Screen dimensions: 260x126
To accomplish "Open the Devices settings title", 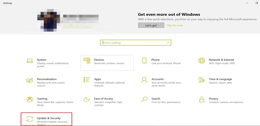I will pos(99,60).
